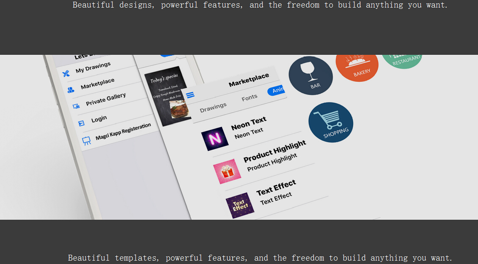Image resolution: width=478 pixels, height=264 pixels.
Task: Select the BAR wine glass circle
Action: (310, 75)
